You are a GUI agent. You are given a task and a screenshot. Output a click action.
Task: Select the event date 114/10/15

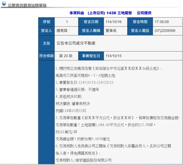click(113, 56)
